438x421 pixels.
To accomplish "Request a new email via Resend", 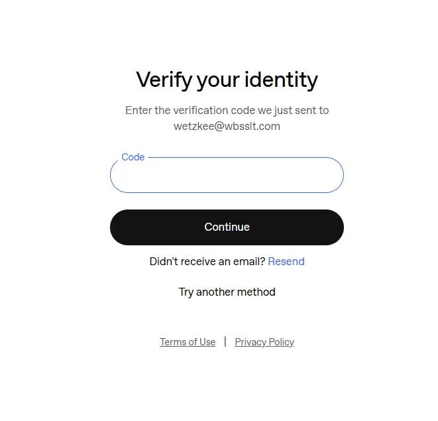I will click(286, 262).
